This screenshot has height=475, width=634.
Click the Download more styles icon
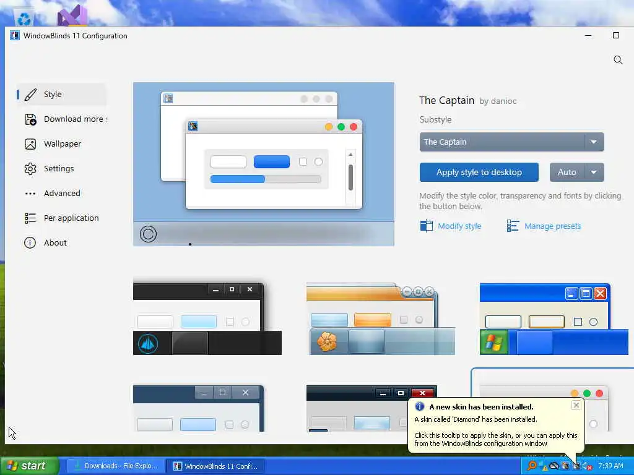coord(30,119)
